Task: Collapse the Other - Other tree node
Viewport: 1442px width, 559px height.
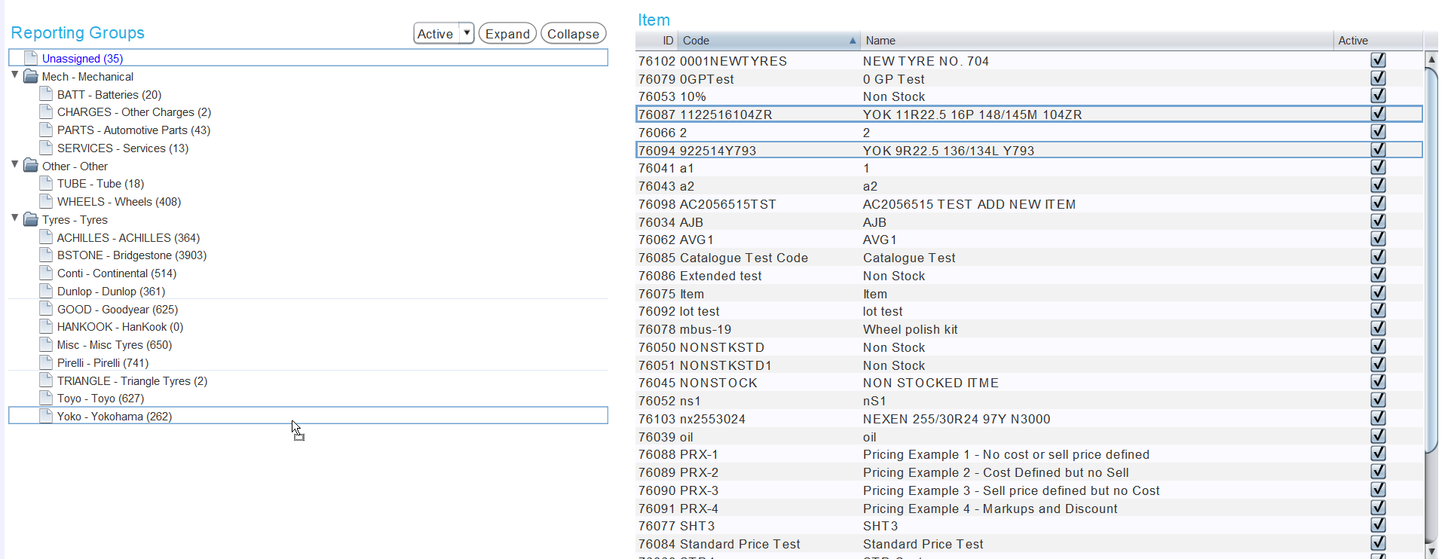Action: (x=15, y=164)
